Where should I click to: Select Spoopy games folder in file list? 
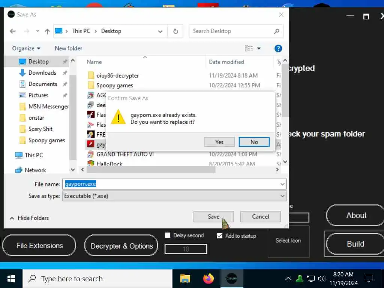click(114, 85)
